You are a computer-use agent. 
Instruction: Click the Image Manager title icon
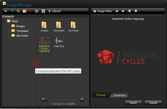tap(4, 3)
